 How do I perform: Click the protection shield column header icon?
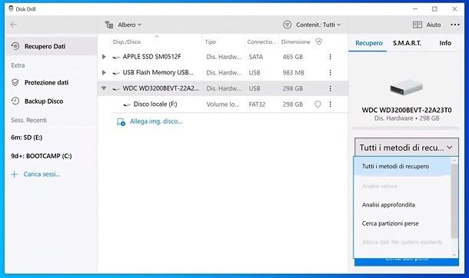(319, 41)
